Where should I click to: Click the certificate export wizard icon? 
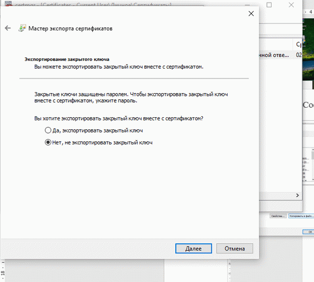pos(22,28)
